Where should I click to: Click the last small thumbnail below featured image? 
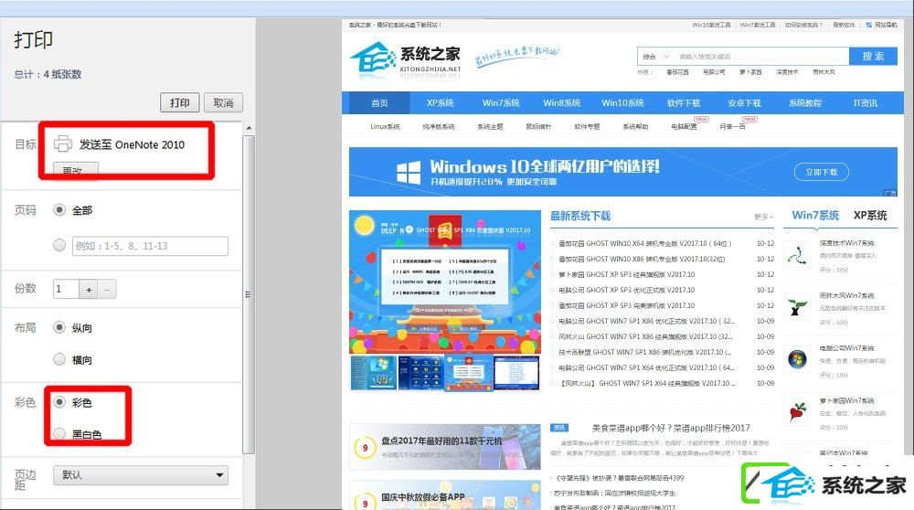tap(516, 372)
